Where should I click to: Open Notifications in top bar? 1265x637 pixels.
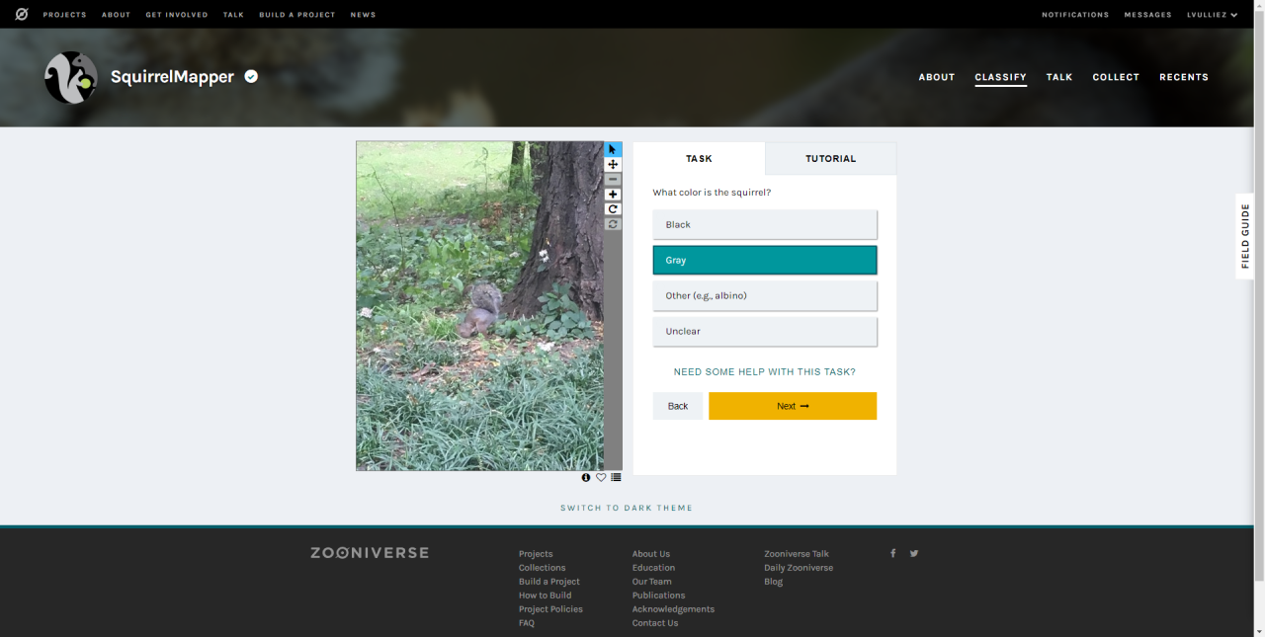(x=1075, y=15)
